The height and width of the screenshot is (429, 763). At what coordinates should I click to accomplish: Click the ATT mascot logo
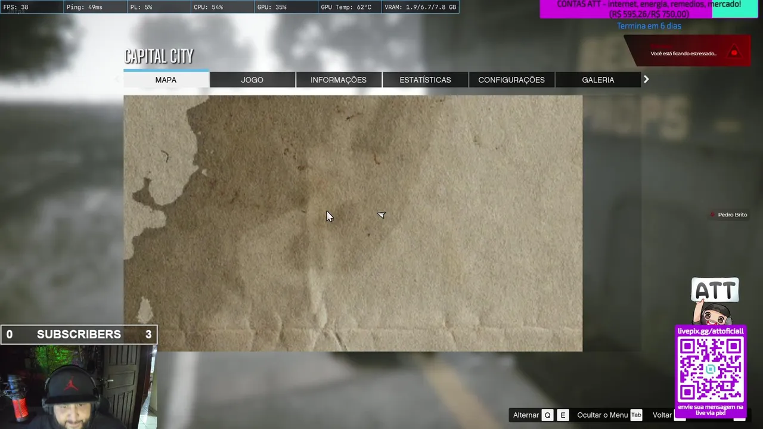715,301
